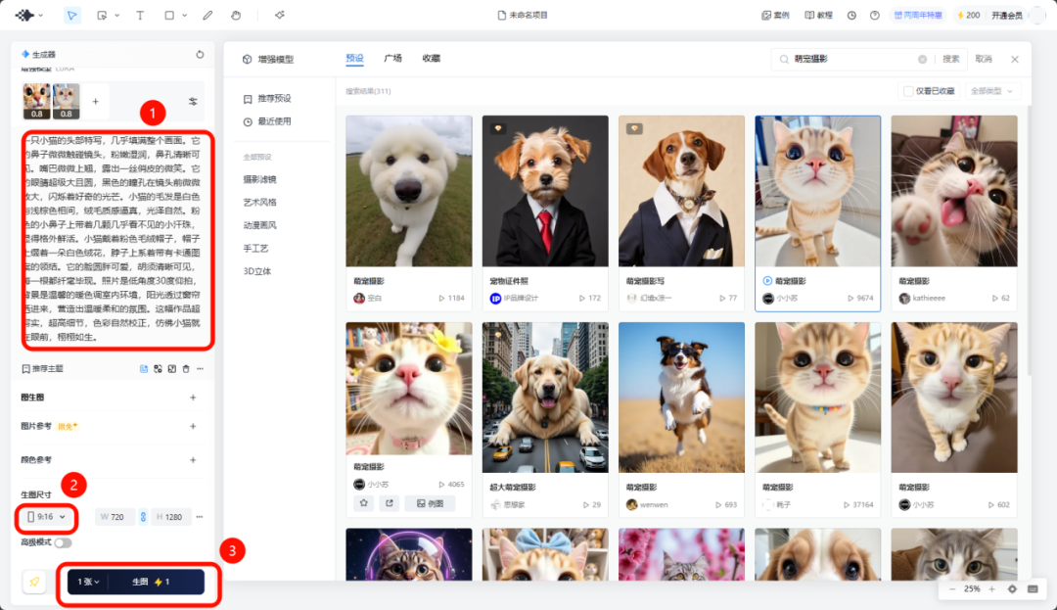Activate the hand pan tool

236,15
